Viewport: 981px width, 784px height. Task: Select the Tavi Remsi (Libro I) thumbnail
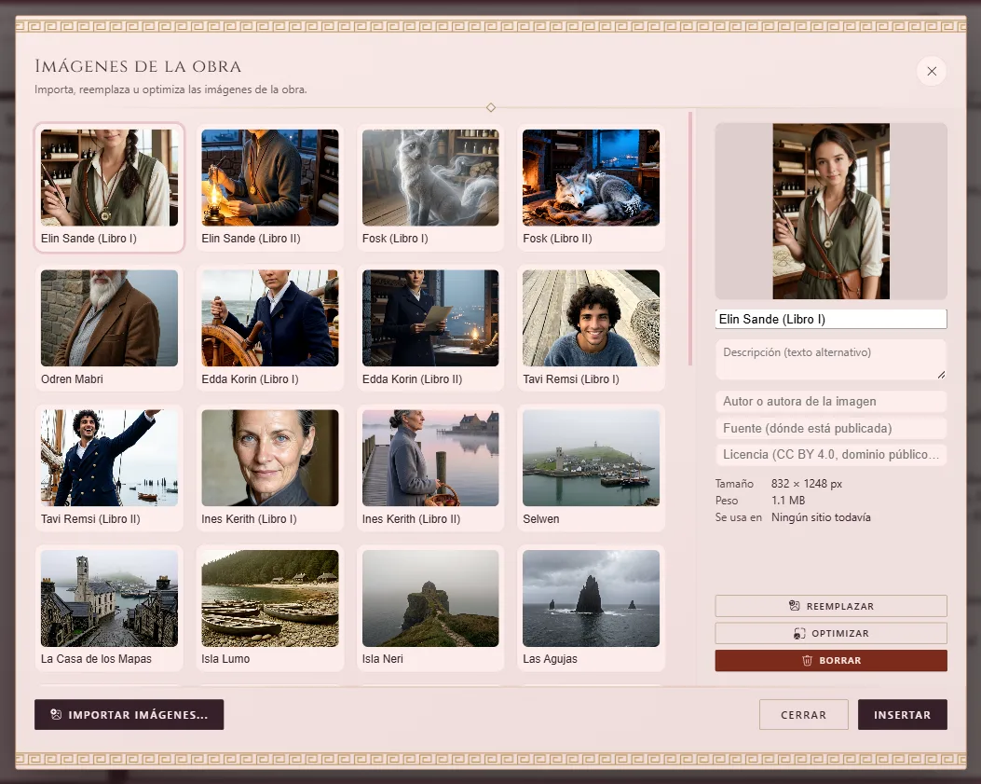592,327
